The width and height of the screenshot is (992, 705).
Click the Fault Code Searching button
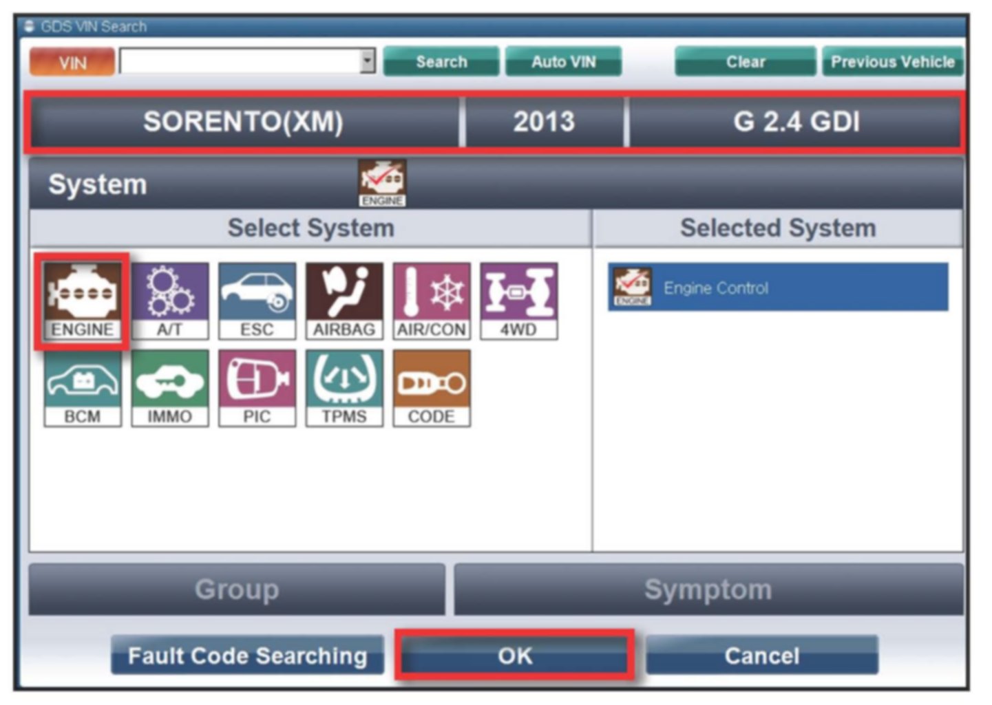click(x=247, y=655)
